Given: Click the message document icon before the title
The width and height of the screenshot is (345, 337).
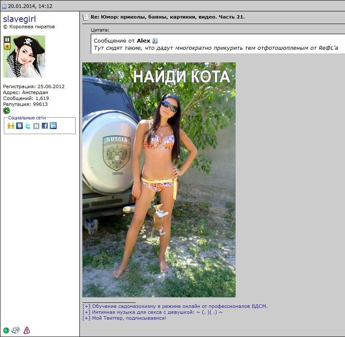Looking at the screenshot, I should click(x=85, y=17).
